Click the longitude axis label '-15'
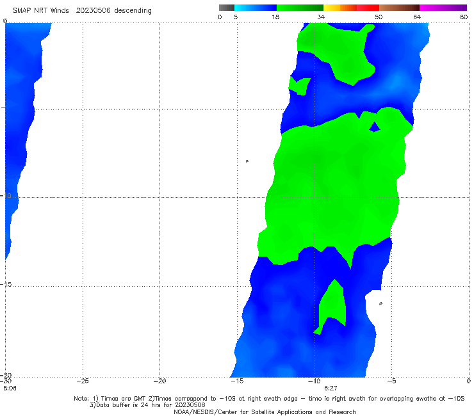Viewport: 474px width, 416px height. 237,381
